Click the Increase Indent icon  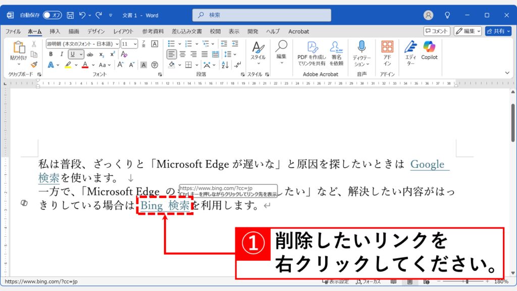(235, 44)
